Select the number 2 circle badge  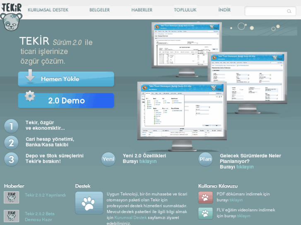click(11, 143)
